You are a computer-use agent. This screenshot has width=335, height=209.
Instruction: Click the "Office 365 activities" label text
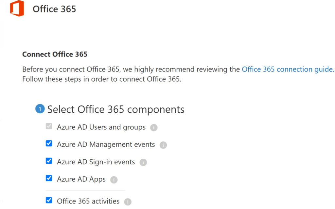click(88, 201)
